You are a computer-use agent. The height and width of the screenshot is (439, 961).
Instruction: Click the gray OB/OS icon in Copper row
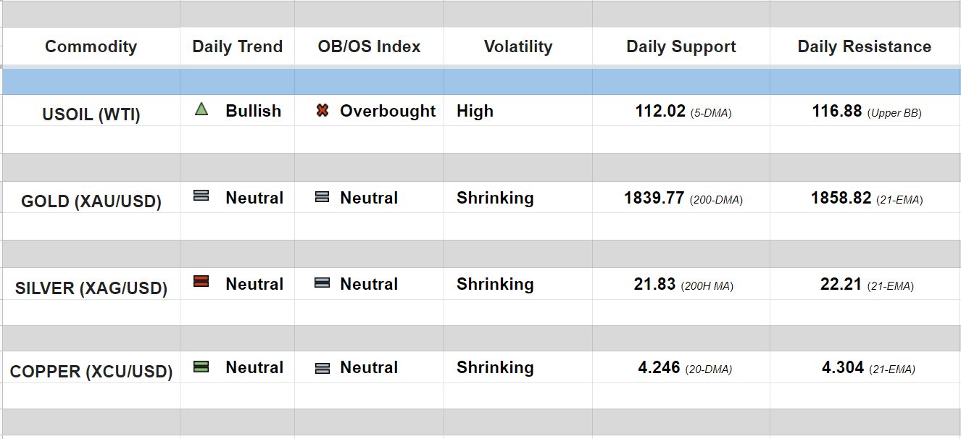(x=323, y=368)
